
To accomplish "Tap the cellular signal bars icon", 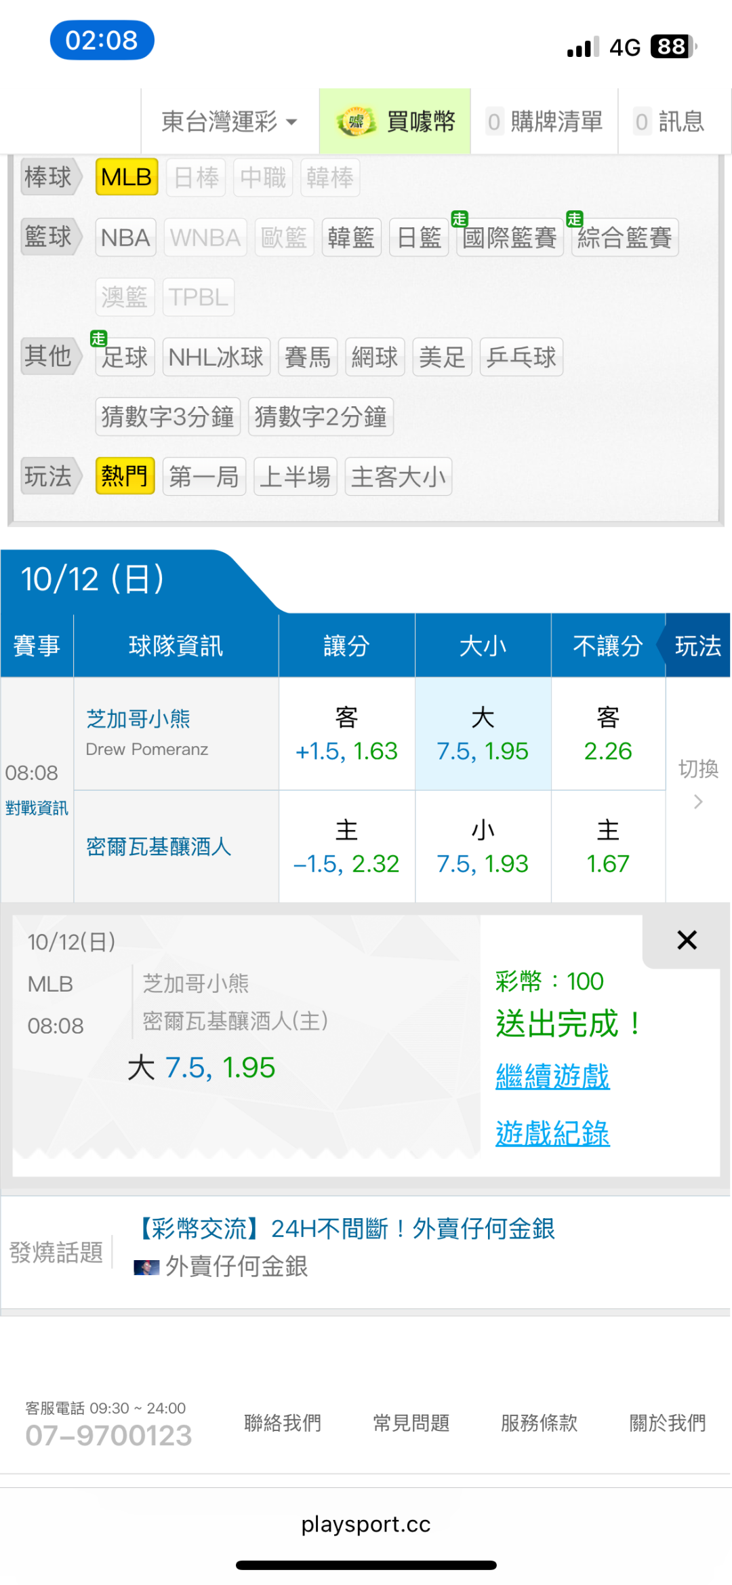I will (x=583, y=47).
